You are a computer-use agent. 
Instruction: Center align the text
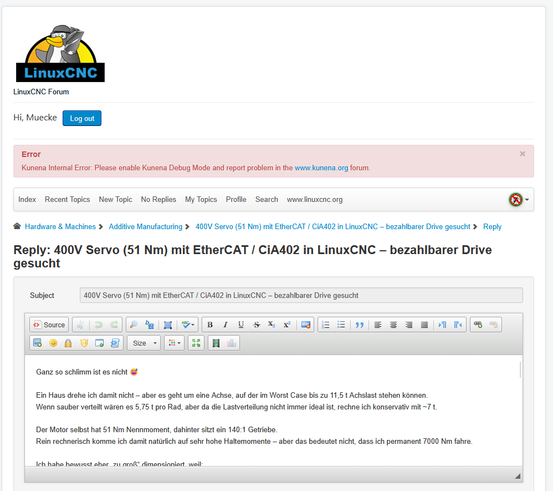pos(393,325)
